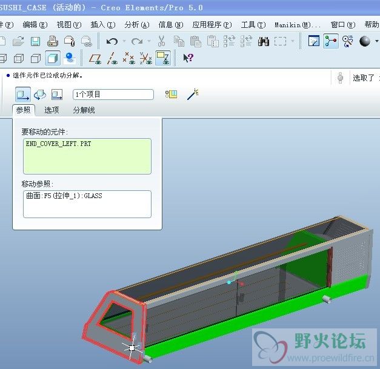Click the regeneration manager icon

tap(246, 41)
